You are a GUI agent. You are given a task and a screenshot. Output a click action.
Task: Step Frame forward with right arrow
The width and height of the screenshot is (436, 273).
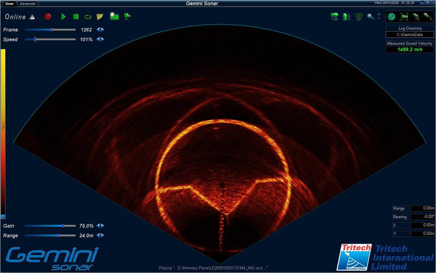102,30
